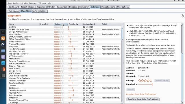Viewport: 185px width, 104px height.
Task: Switch to the Dashboard tab
Action: click(14, 7)
